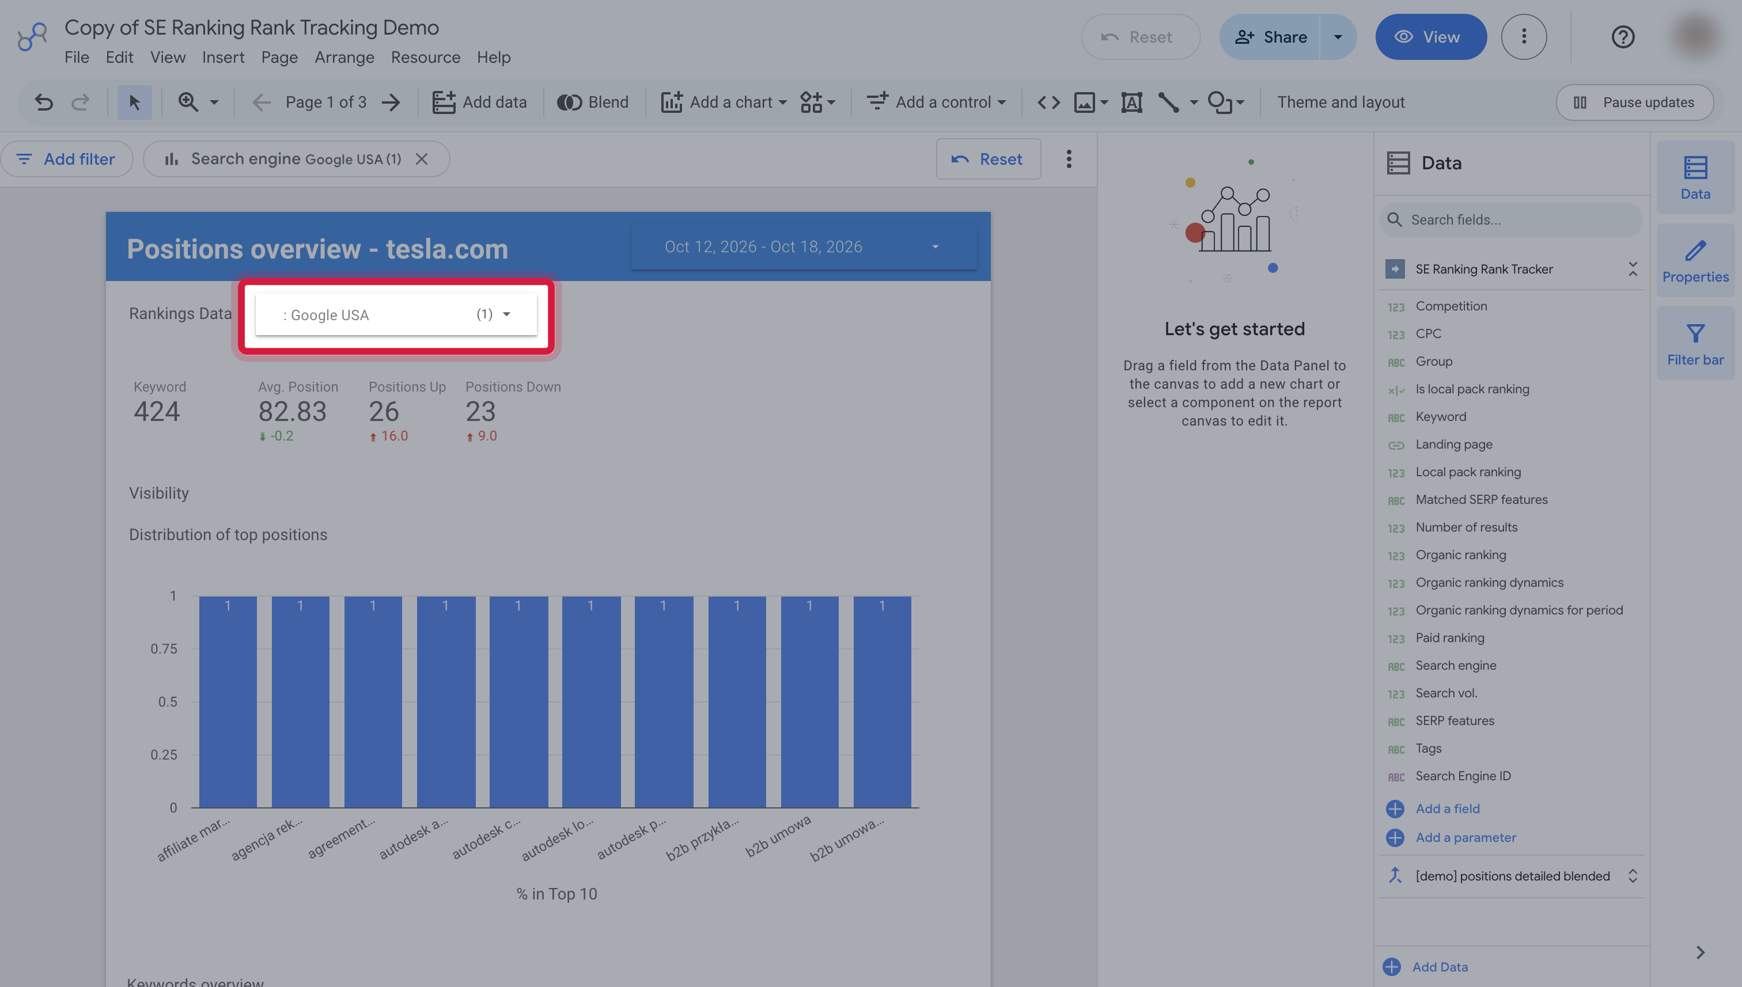The image size is (1742, 987).
Task: Click the Looker Studio logo icon
Action: tap(32, 37)
